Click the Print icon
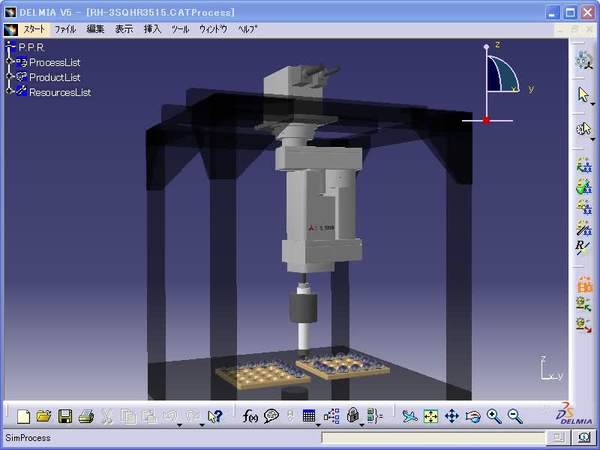 (x=86, y=416)
